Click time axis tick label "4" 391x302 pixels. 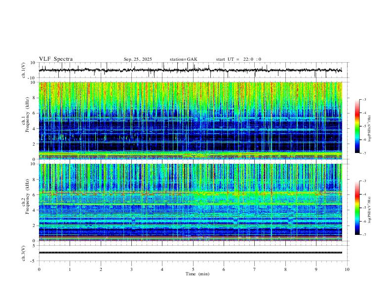coord(162,269)
